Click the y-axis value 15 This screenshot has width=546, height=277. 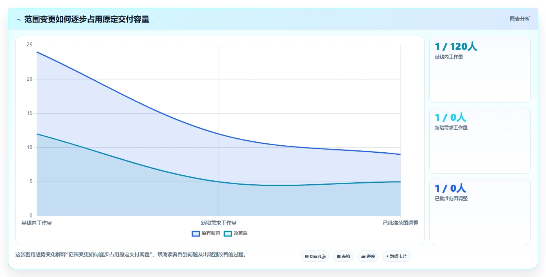[x=30, y=113]
